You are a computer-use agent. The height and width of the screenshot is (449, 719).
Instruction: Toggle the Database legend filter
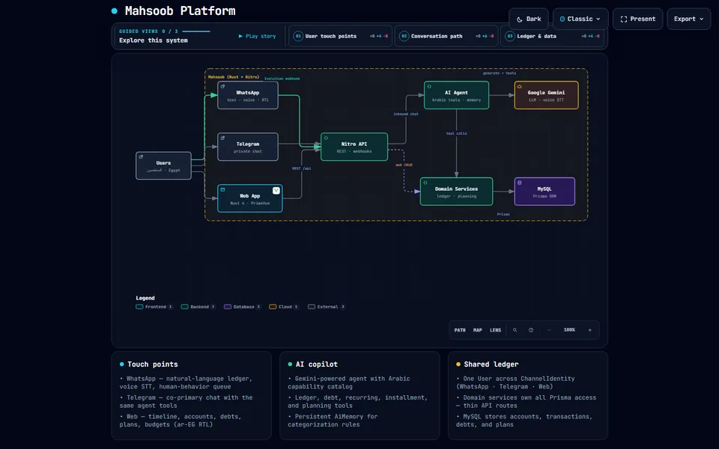coord(242,307)
